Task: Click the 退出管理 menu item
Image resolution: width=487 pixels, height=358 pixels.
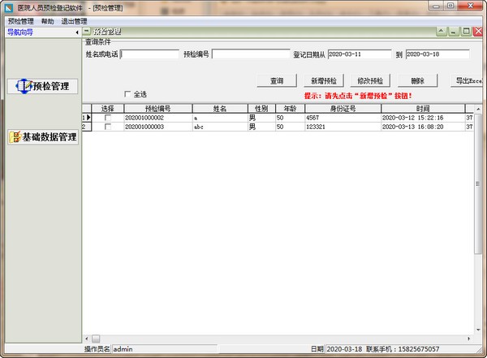Action: point(74,21)
